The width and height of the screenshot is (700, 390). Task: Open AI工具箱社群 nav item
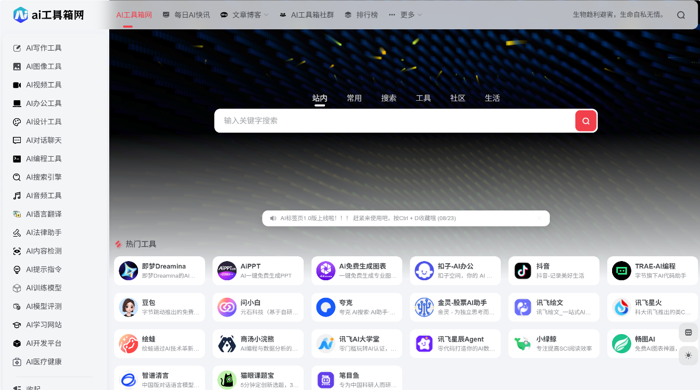pos(307,15)
